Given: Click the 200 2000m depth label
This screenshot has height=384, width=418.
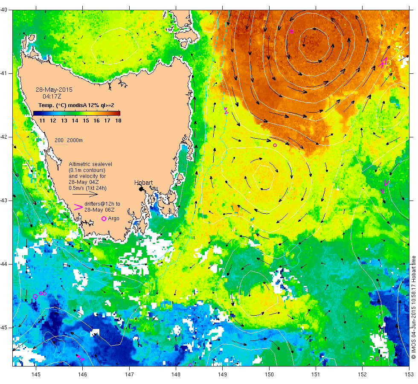Looking at the screenshot, I should 69,140.
